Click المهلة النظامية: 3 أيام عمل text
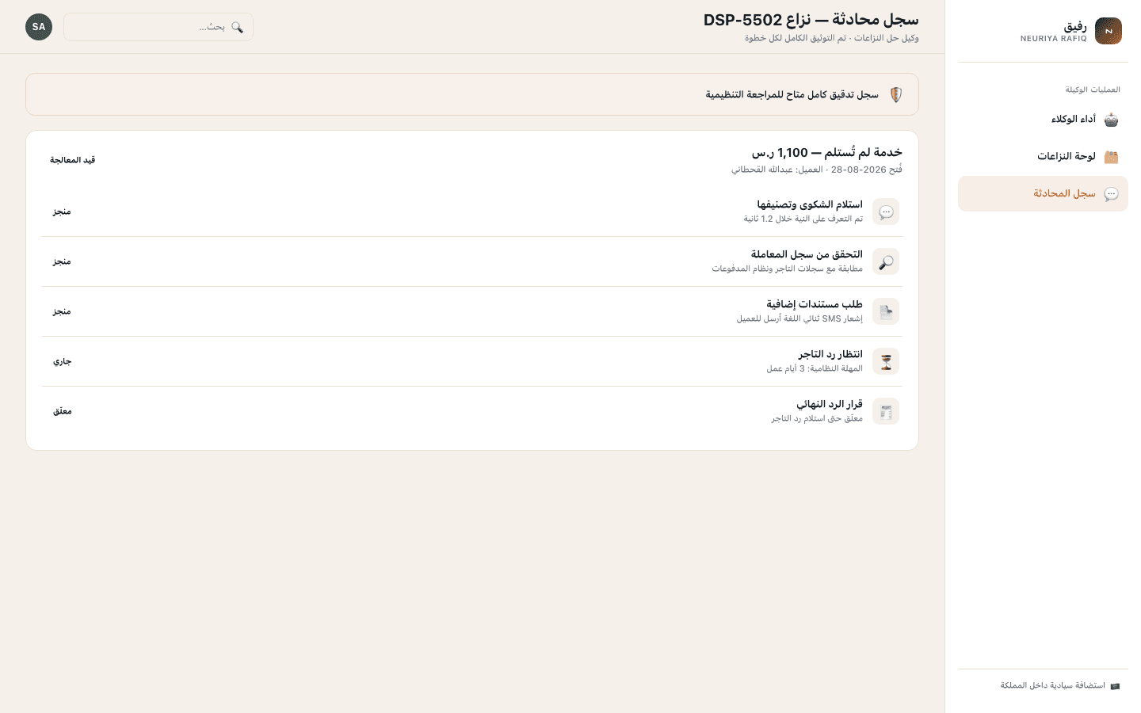The image size is (1141, 713). coord(815,368)
